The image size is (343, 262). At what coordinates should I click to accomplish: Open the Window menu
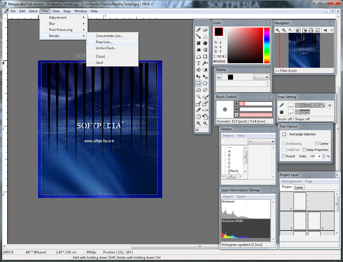[81, 11]
